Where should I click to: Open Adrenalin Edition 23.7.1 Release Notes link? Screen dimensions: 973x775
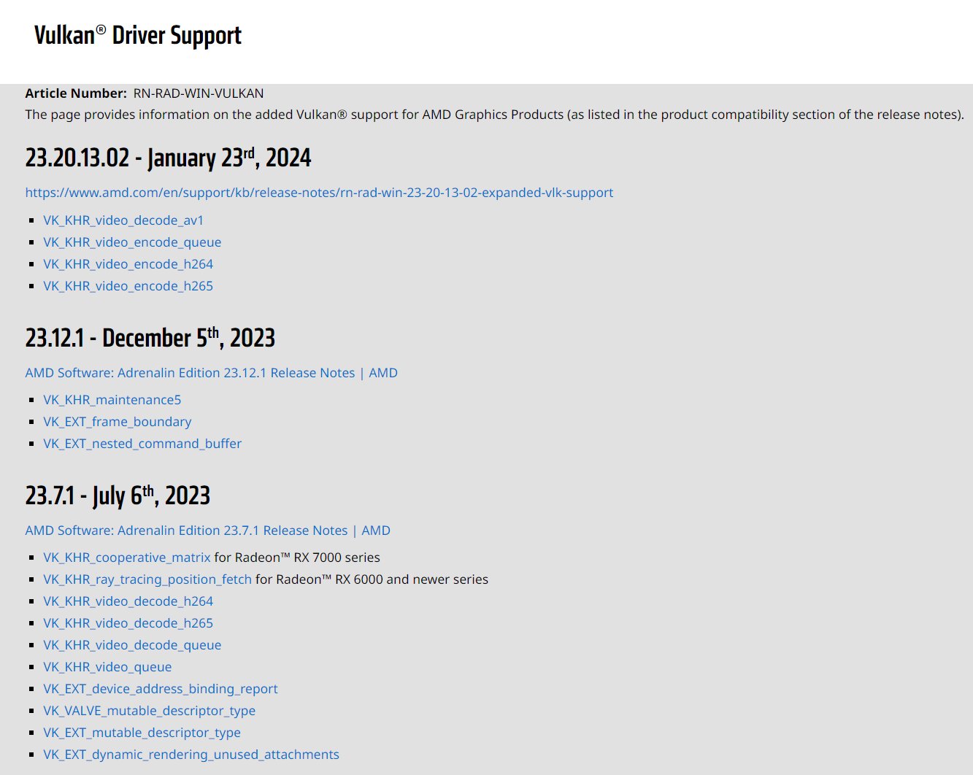pyautogui.click(x=207, y=531)
